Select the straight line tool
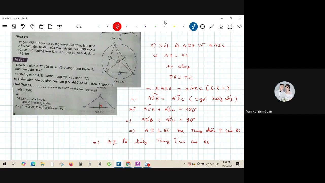 click(x=212, y=27)
